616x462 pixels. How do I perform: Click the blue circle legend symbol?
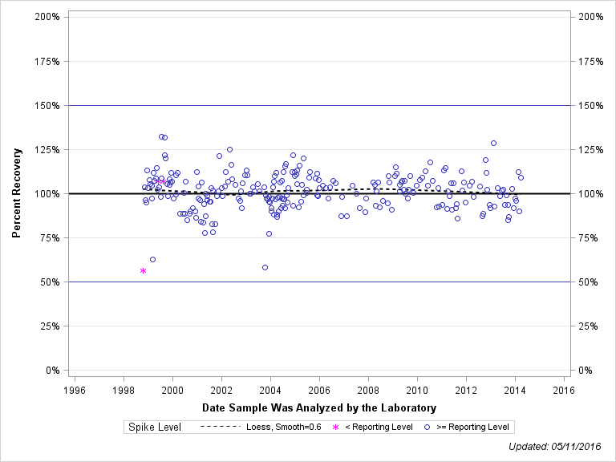click(428, 427)
